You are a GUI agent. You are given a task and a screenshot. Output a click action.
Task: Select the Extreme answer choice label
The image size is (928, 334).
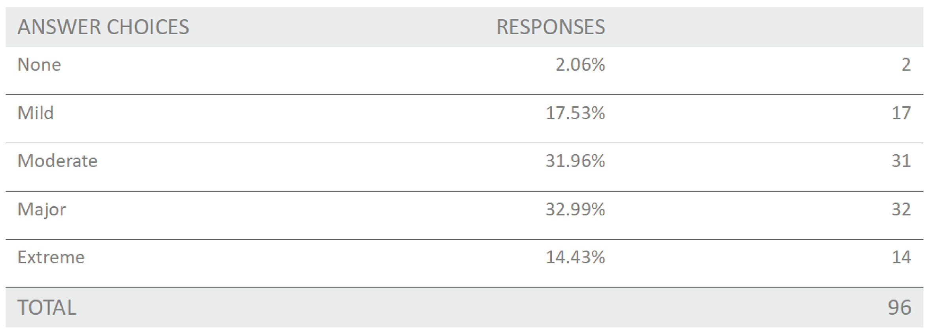51,257
